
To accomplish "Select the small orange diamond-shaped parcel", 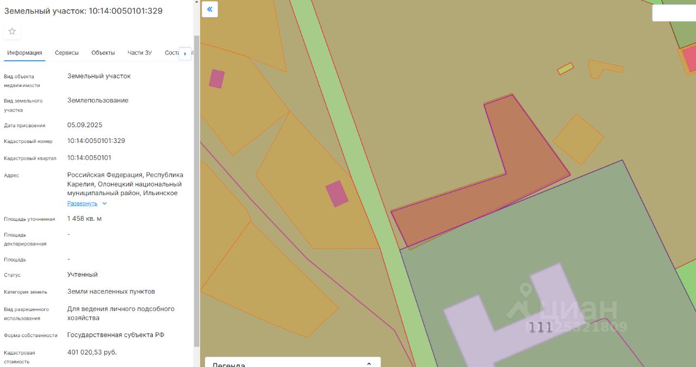I will [579, 139].
